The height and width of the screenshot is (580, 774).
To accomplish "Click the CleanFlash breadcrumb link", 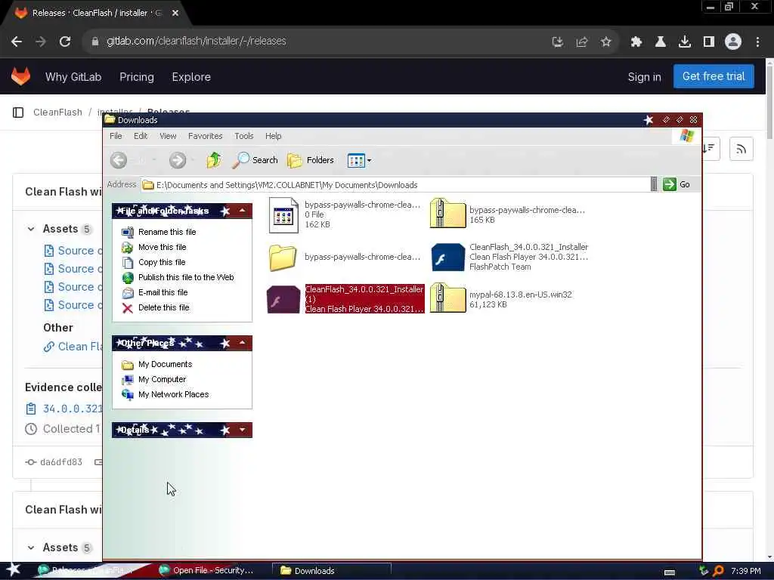I will click(x=57, y=113).
